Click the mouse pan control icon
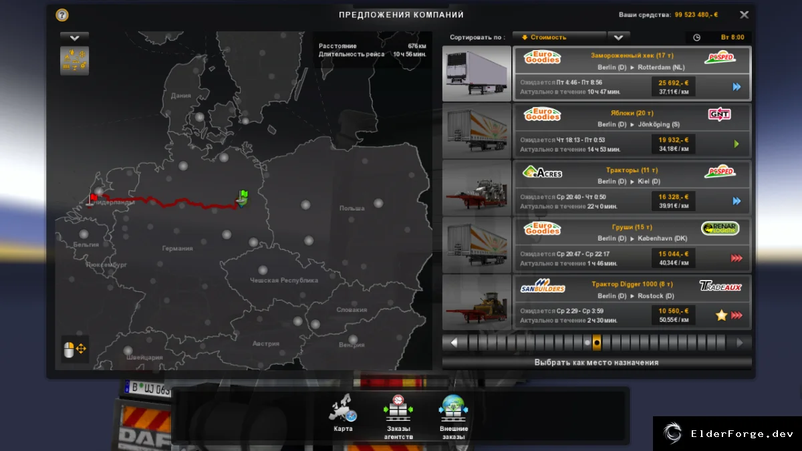802x451 pixels. click(75, 348)
